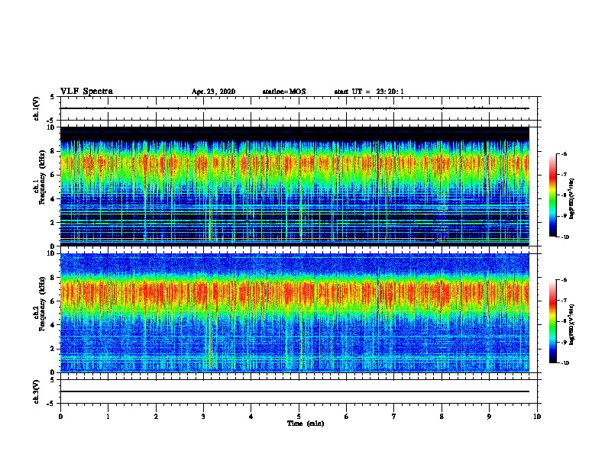This screenshot has width=605, height=467.
Task: Click the "VLF Spectra" plot title
Action: (86, 92)
